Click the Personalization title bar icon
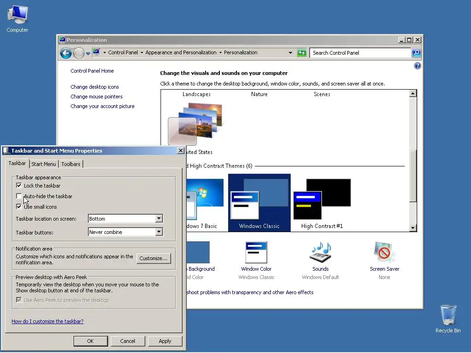This screenshot has width=471, height=353. (x=62, y=40)
